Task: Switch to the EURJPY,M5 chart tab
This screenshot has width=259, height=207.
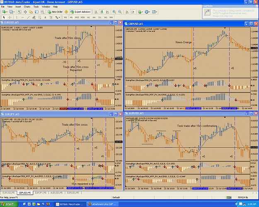Action: coord(41,193)
